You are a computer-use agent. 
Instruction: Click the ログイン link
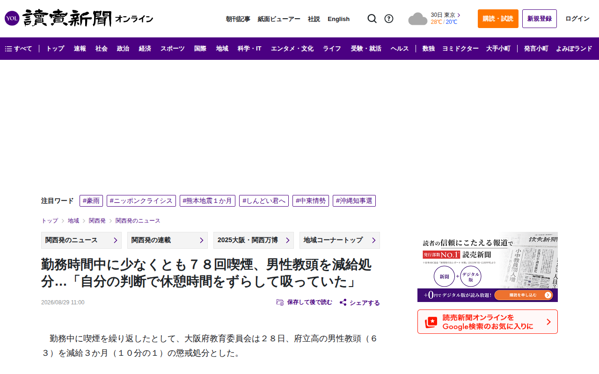click(x=577, y=19)
